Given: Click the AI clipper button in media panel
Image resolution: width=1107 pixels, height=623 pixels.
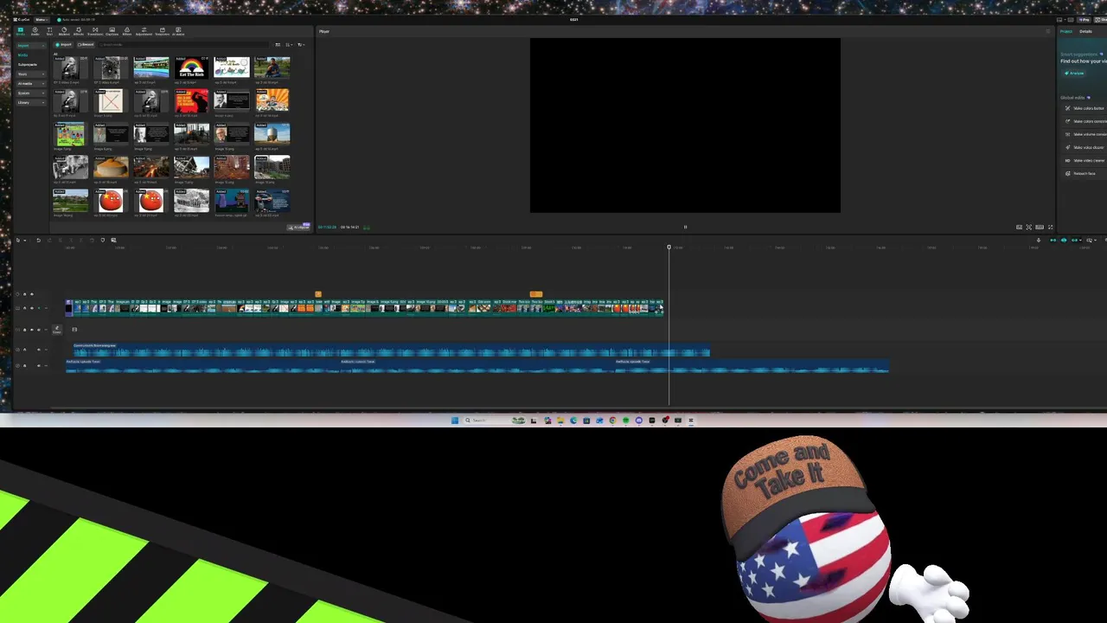Looking at the screenshot, I should click(298, 228).
